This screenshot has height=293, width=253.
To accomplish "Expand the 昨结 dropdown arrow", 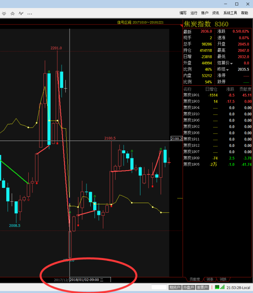I will tap(228, 70).
